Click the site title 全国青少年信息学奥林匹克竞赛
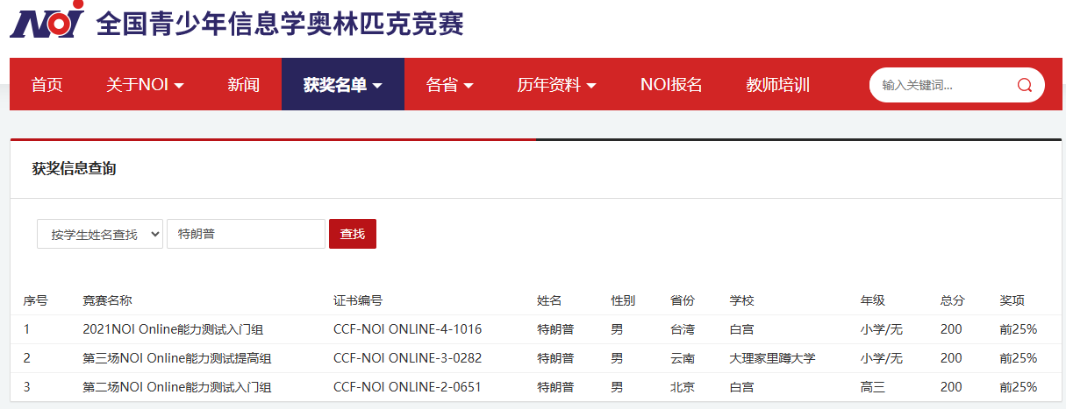Screen dimensions: 1066x409 [280, 23]
